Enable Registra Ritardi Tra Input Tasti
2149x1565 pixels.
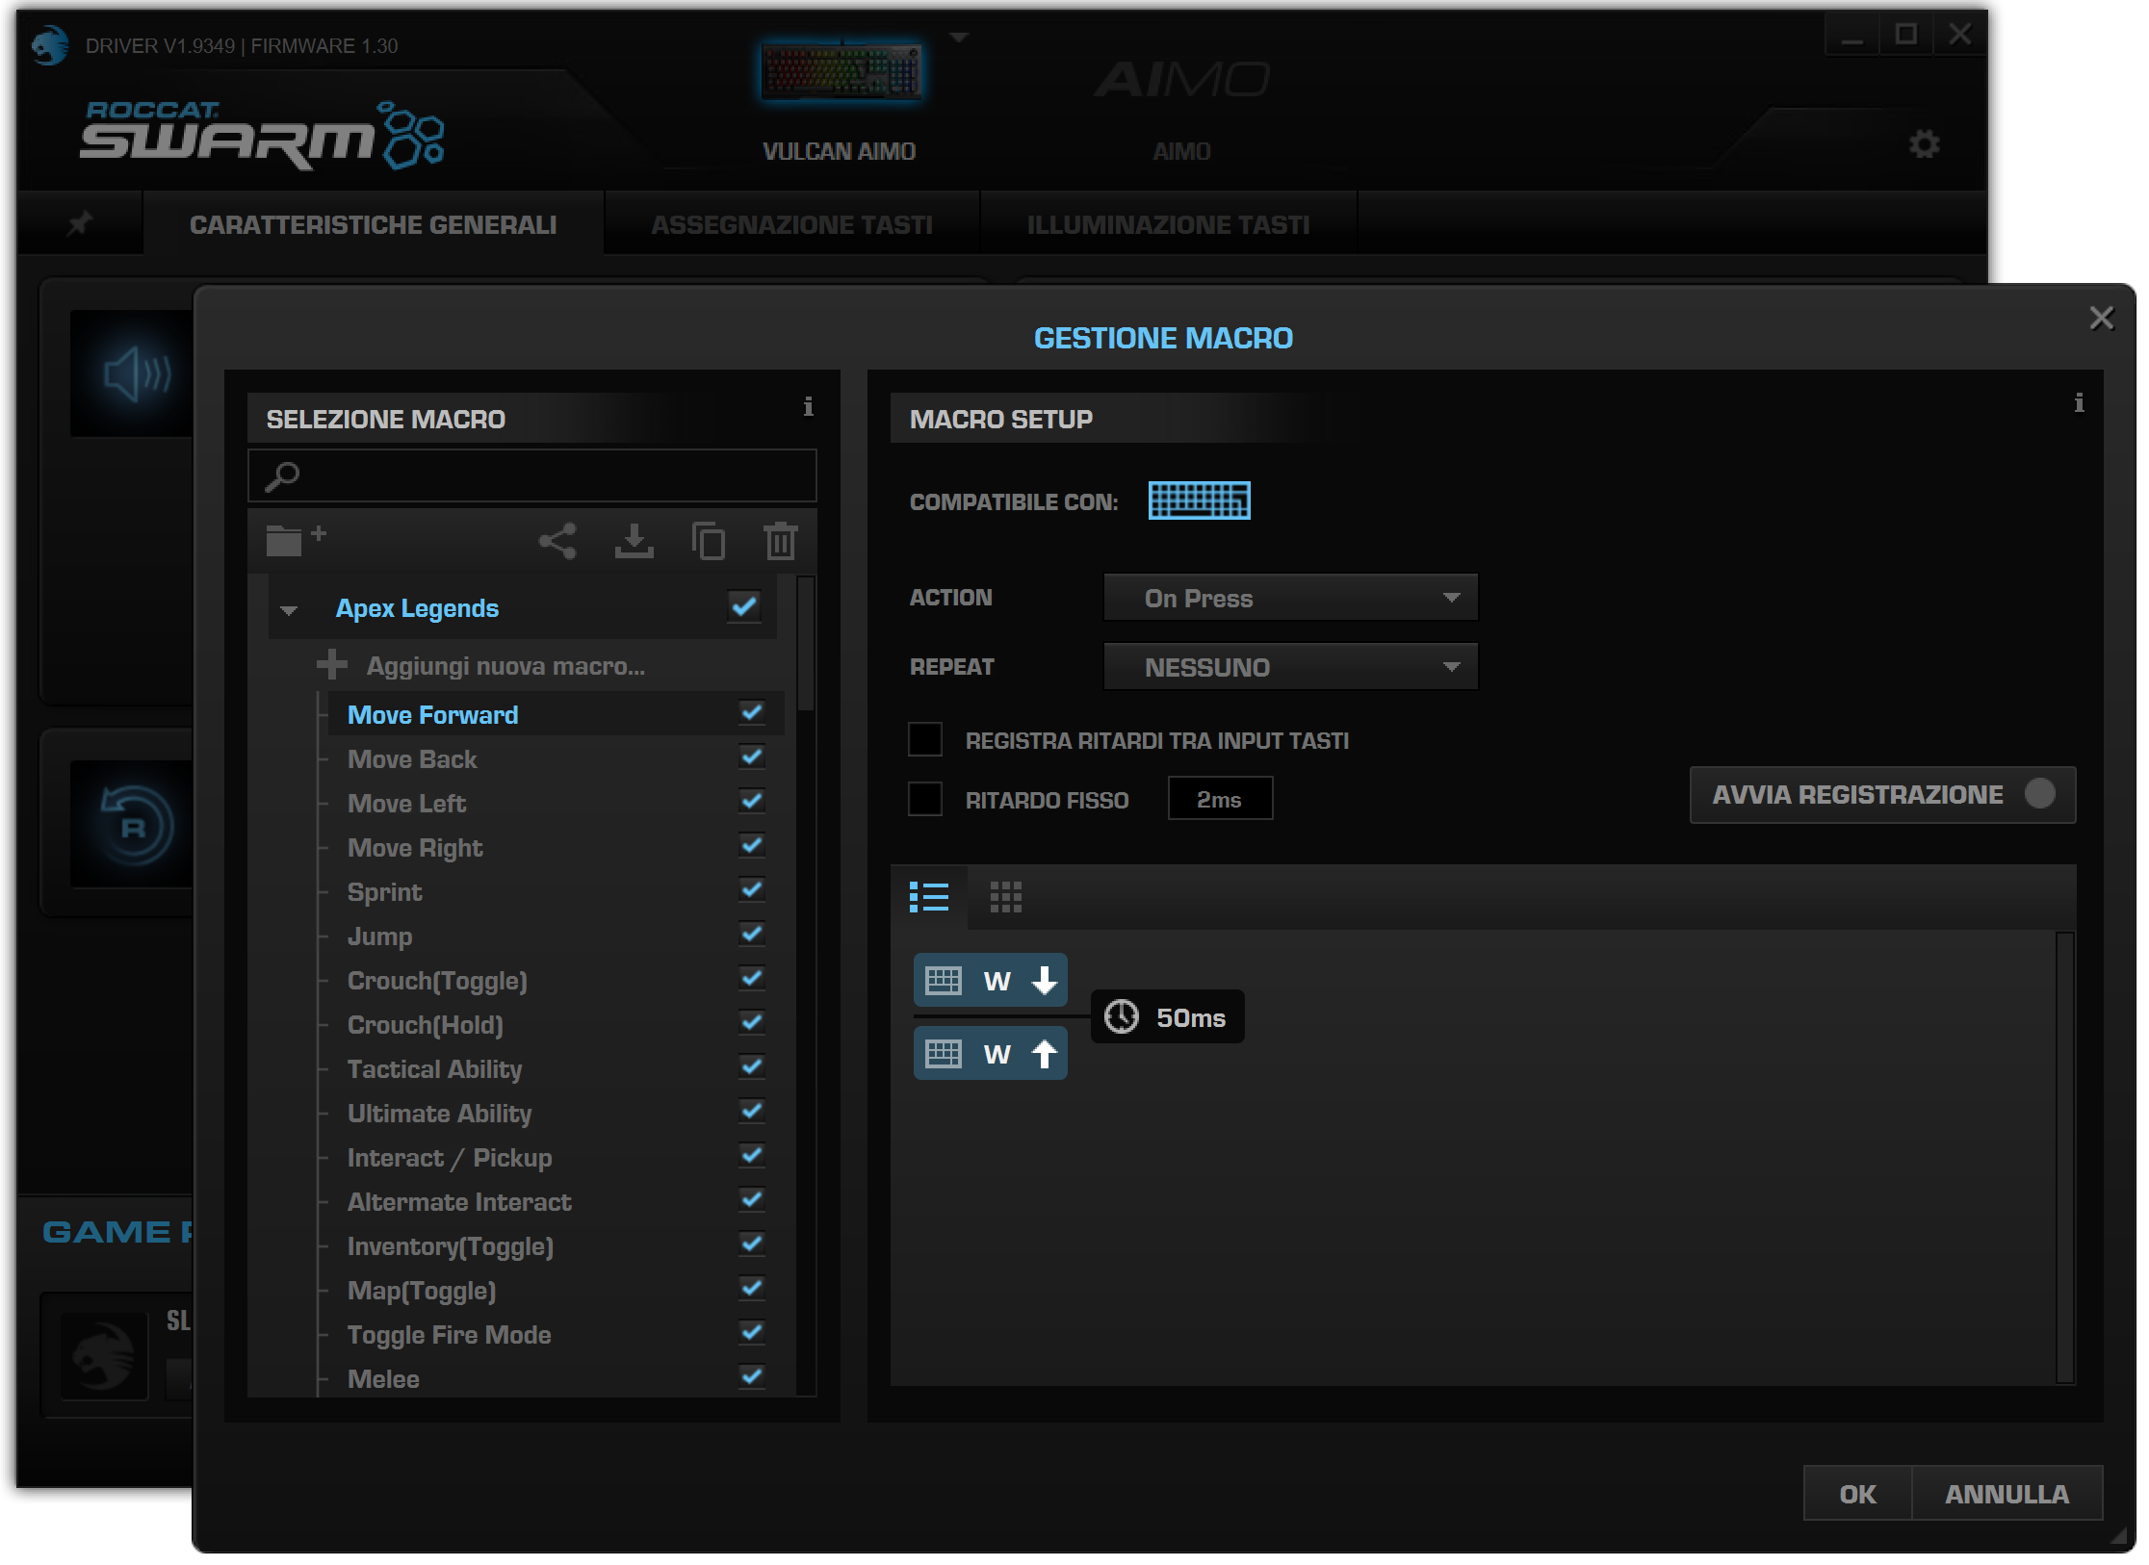925,739
